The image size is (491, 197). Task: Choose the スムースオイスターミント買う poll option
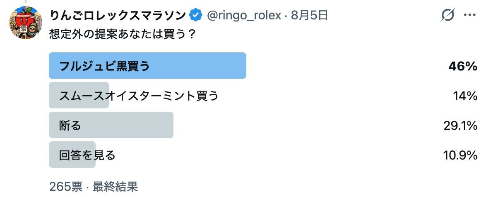click(x=263, y=95)
